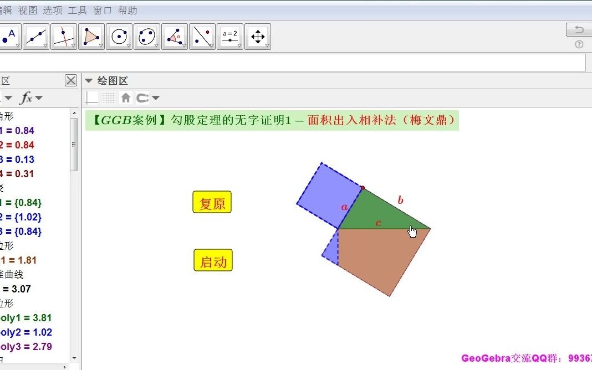Toggle the grid display
592x370 pixels.
[x=107, y=97]
